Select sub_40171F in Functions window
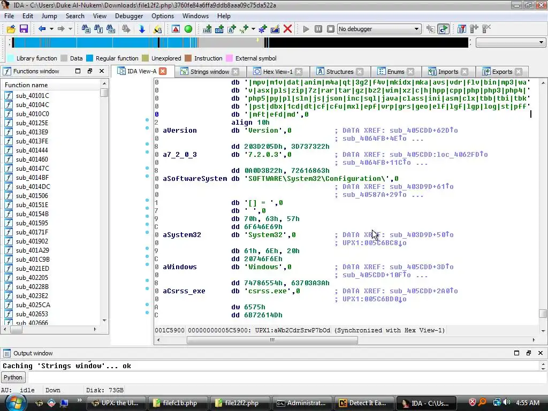Image resolution: width=548 pixels, height=411 pixels. pos(32,232)
